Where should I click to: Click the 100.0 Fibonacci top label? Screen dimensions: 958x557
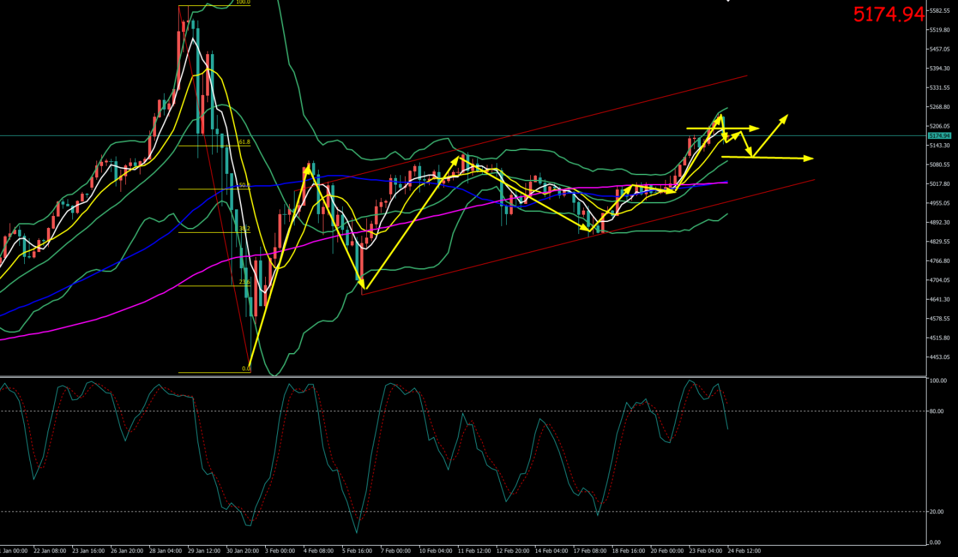point(242,3)
